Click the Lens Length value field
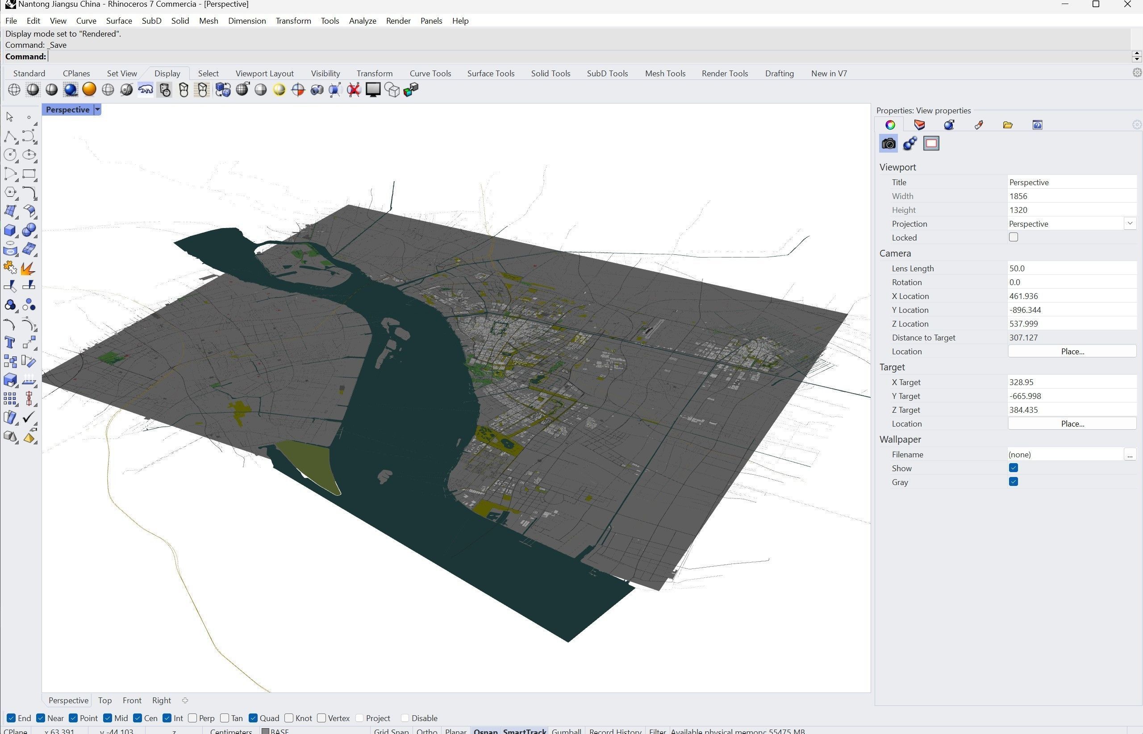The image size is (1143, 734). 1072,268
